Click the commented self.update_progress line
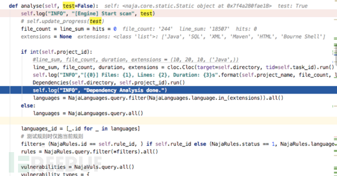The image size is (337, 176). coord(63,21)
